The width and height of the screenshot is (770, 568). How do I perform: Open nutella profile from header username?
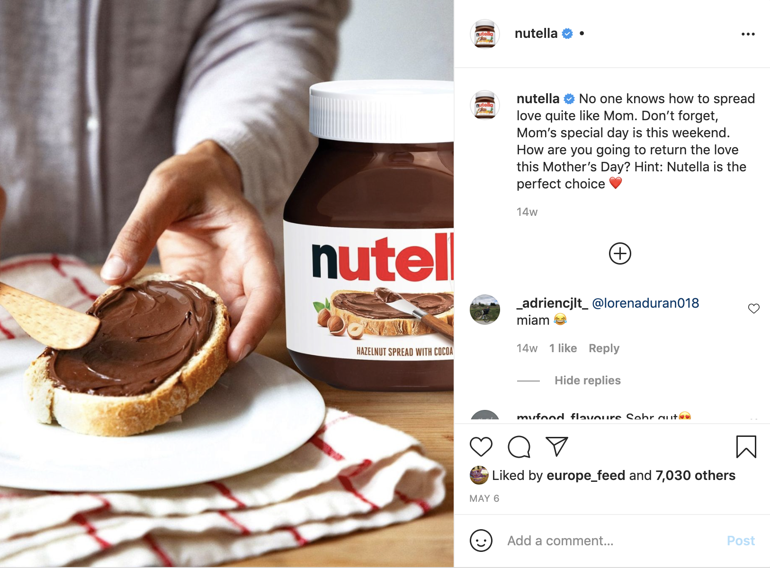(536, 34)
